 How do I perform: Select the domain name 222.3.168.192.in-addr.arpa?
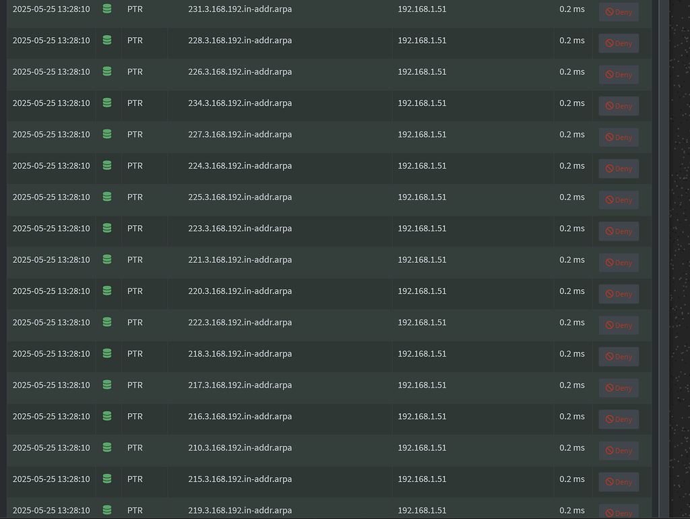[x=239, y=322]
